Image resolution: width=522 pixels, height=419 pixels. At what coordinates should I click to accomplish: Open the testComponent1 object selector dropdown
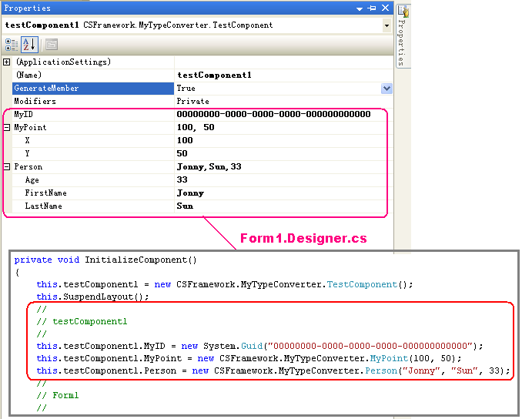click(386, 25)
